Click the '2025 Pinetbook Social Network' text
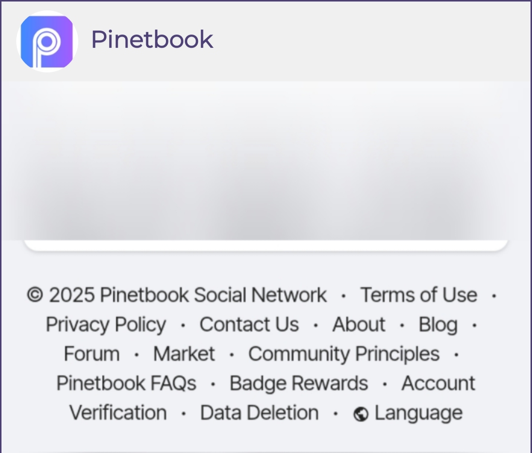Image resolution: width=532 pixels, height=453 pixels. click(188, 295)
